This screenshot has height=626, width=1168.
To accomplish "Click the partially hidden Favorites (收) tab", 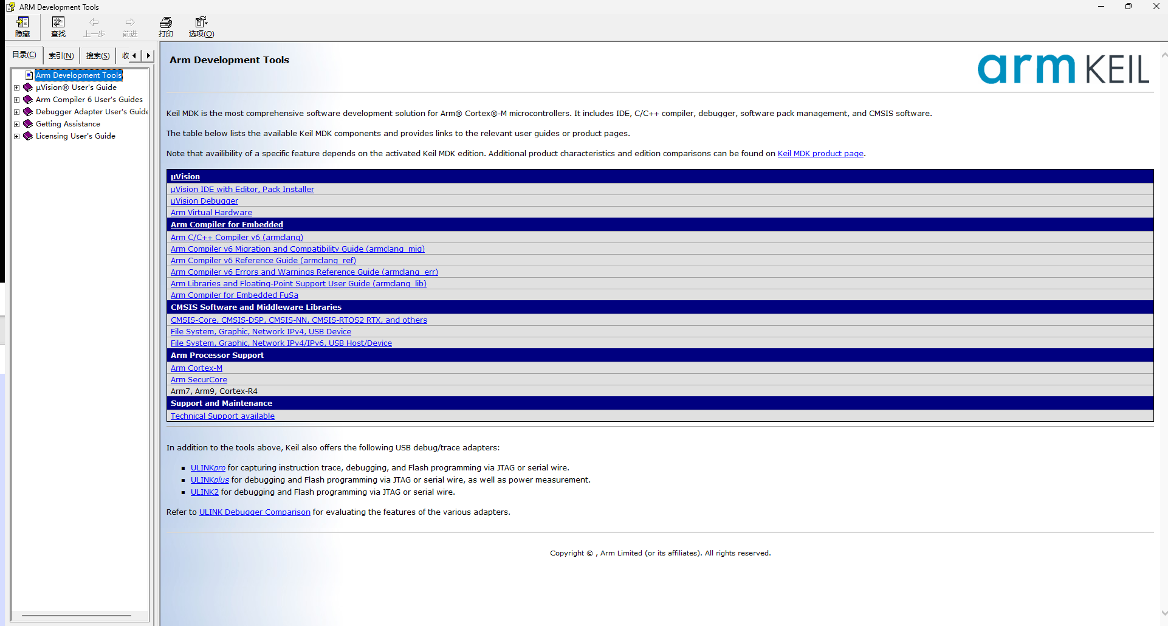I will point(125,56).
